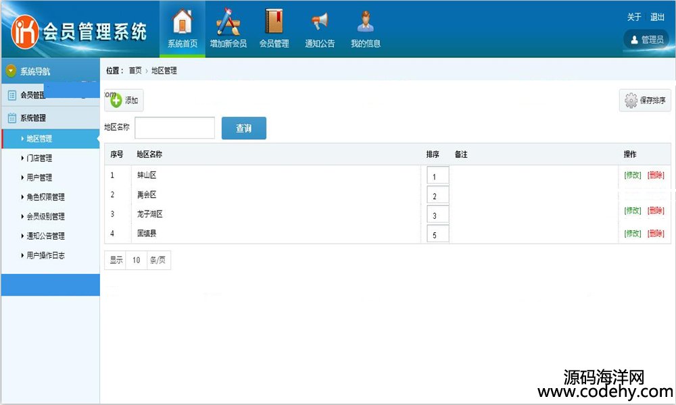Click the 会员管理系统 logo icon
This screenshot has height=405, width=676.
tap(24, 32)
